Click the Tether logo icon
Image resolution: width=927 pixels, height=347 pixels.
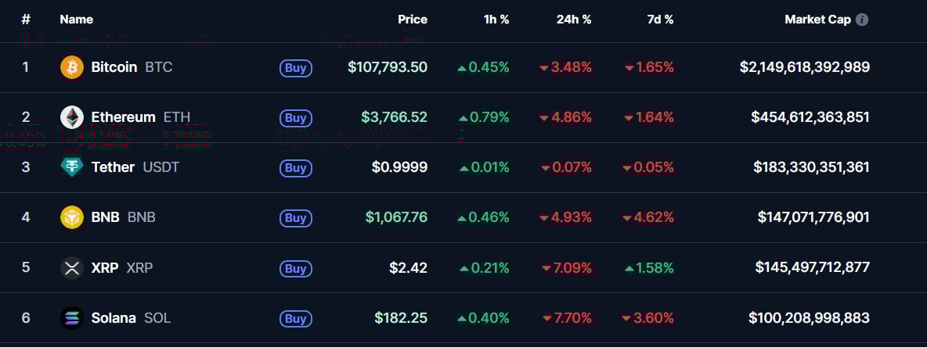click(x=72, y=167)
